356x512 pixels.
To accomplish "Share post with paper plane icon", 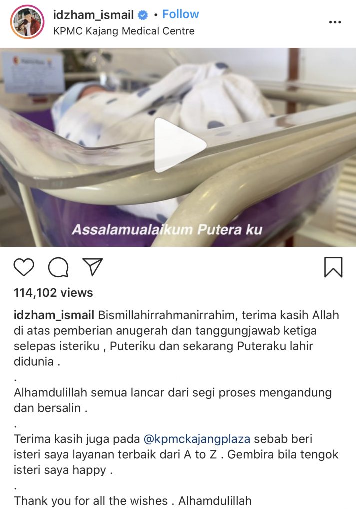I will click(x=93, y=267).
